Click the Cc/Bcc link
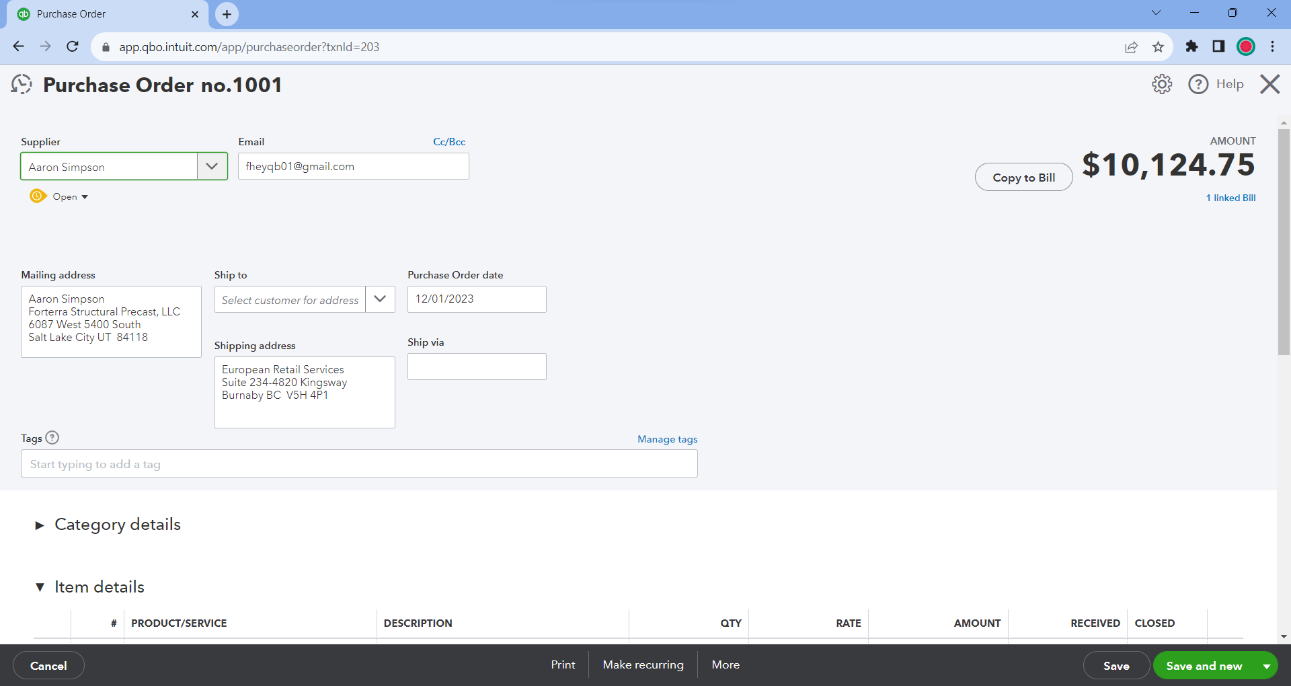This screenshot has width=1291, height=686. click(449, 142)
